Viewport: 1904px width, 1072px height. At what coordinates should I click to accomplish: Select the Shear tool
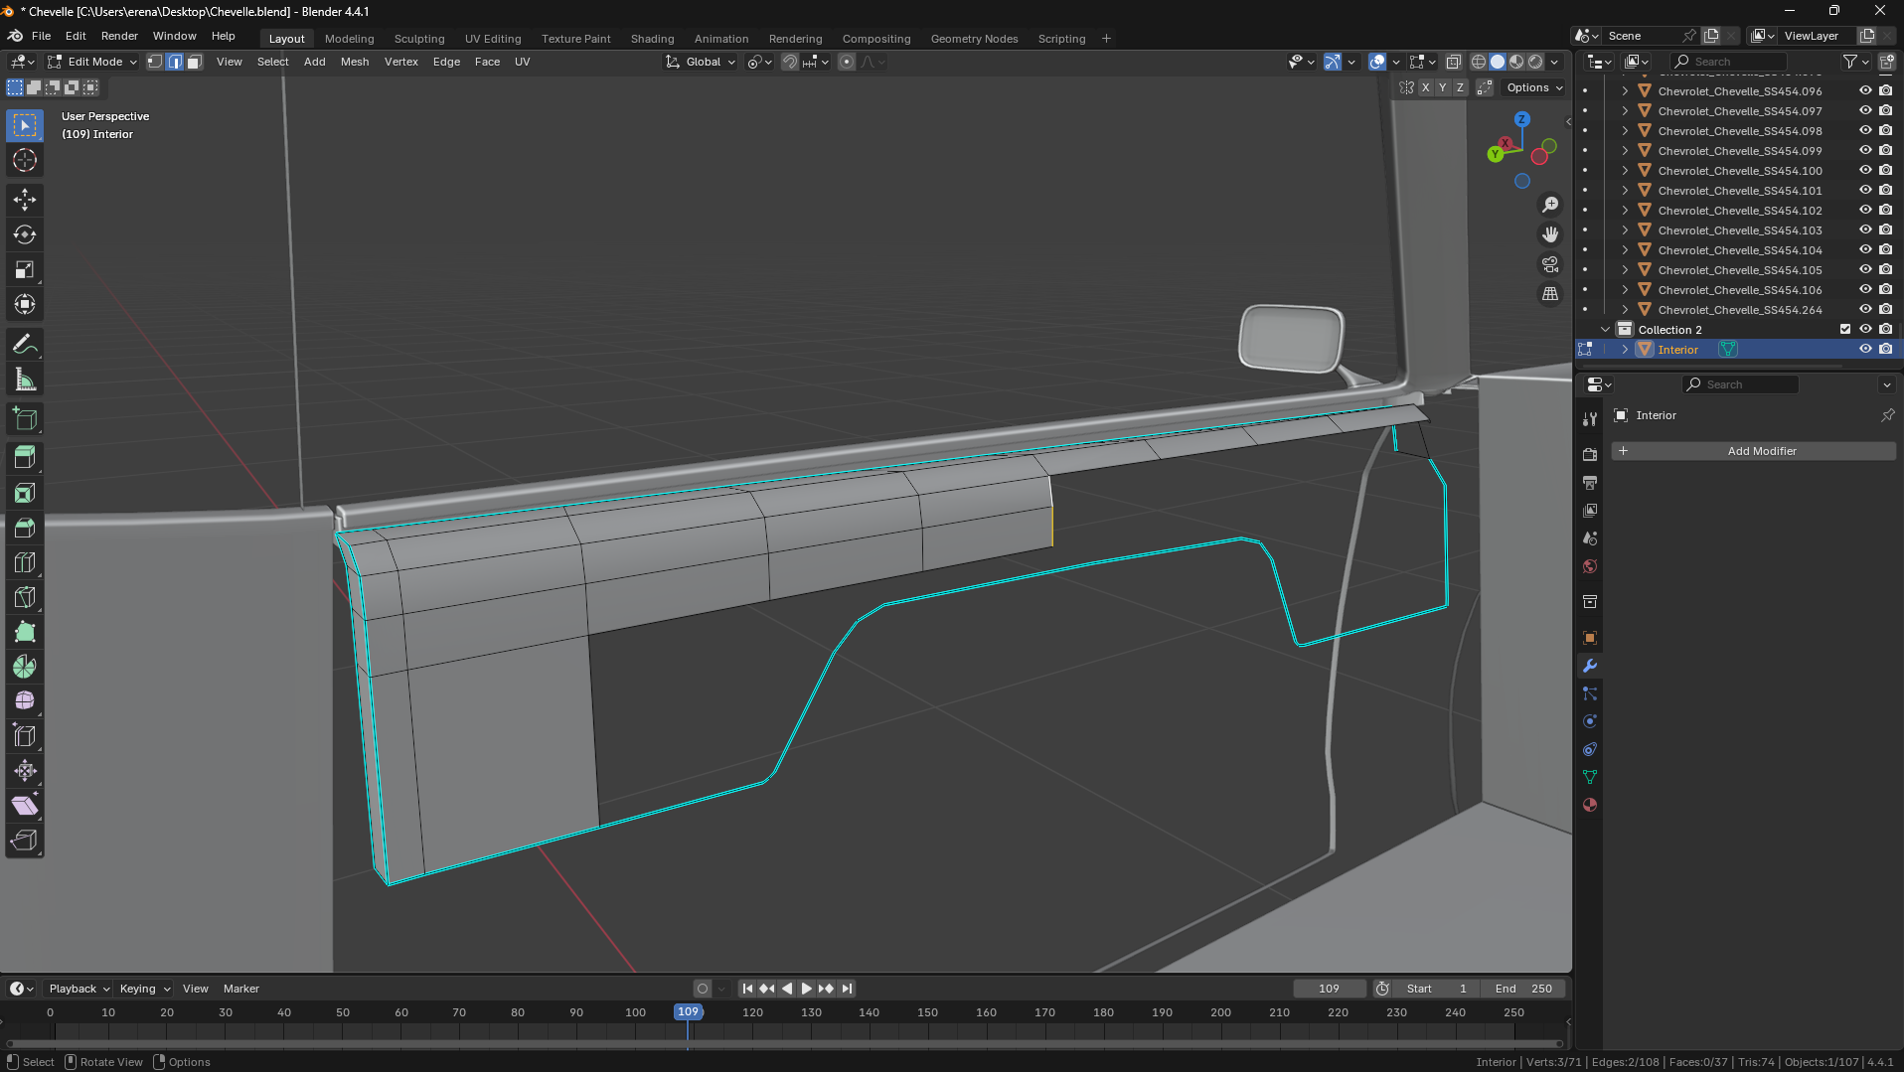coord(25,806)
